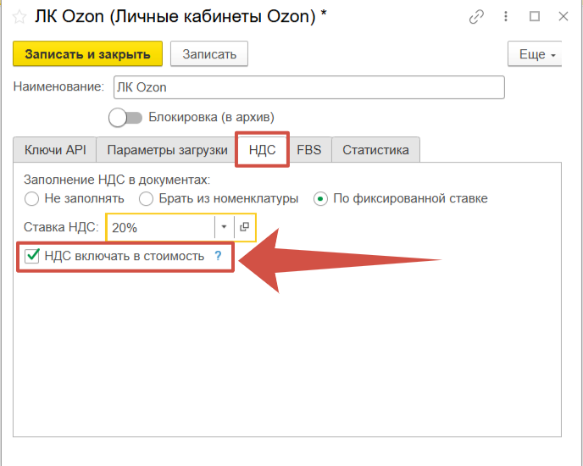
Task: Toggle the Блокировка (в архив) switch
Action: pos(125,118)
